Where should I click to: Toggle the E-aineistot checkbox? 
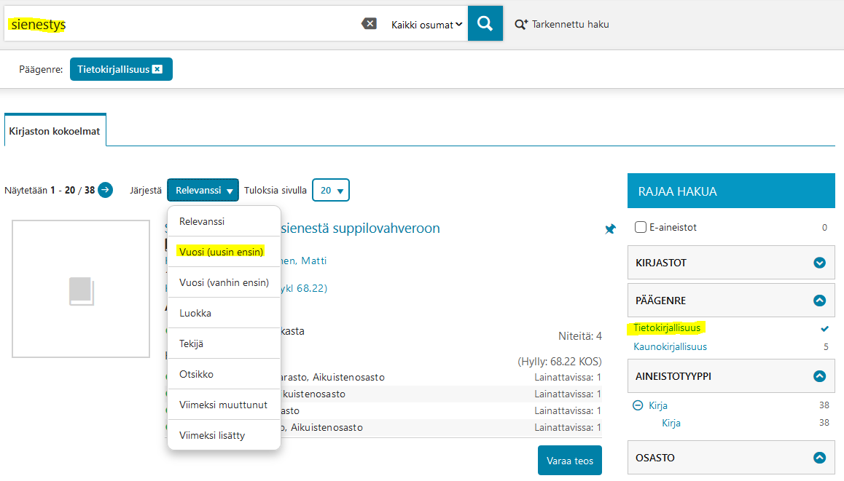pyautogui.click(x=641, y=227)
